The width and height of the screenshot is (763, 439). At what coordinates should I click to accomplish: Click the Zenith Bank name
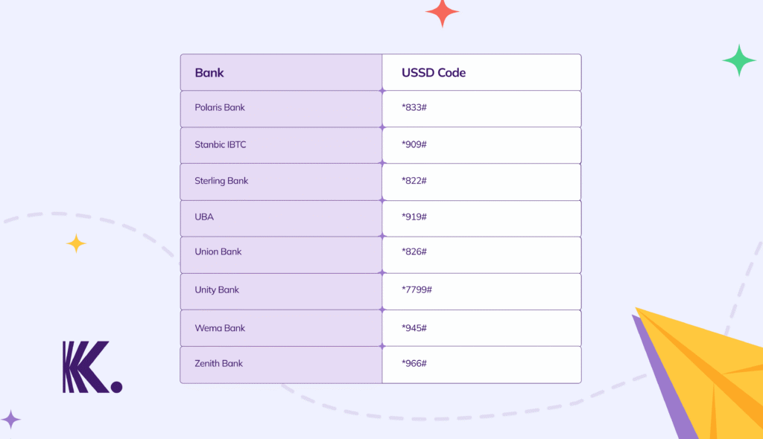click(218, 363)
